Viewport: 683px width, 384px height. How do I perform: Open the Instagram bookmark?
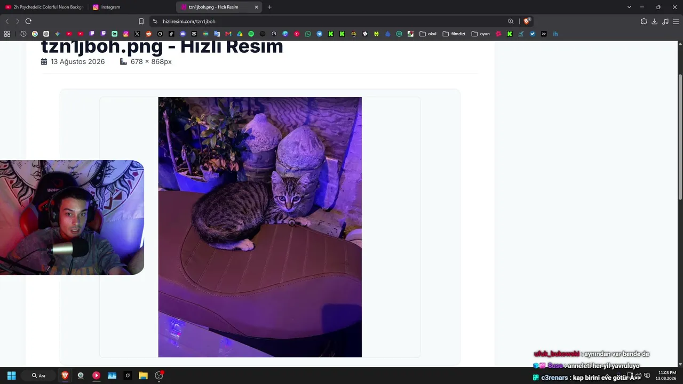point(126,34)
